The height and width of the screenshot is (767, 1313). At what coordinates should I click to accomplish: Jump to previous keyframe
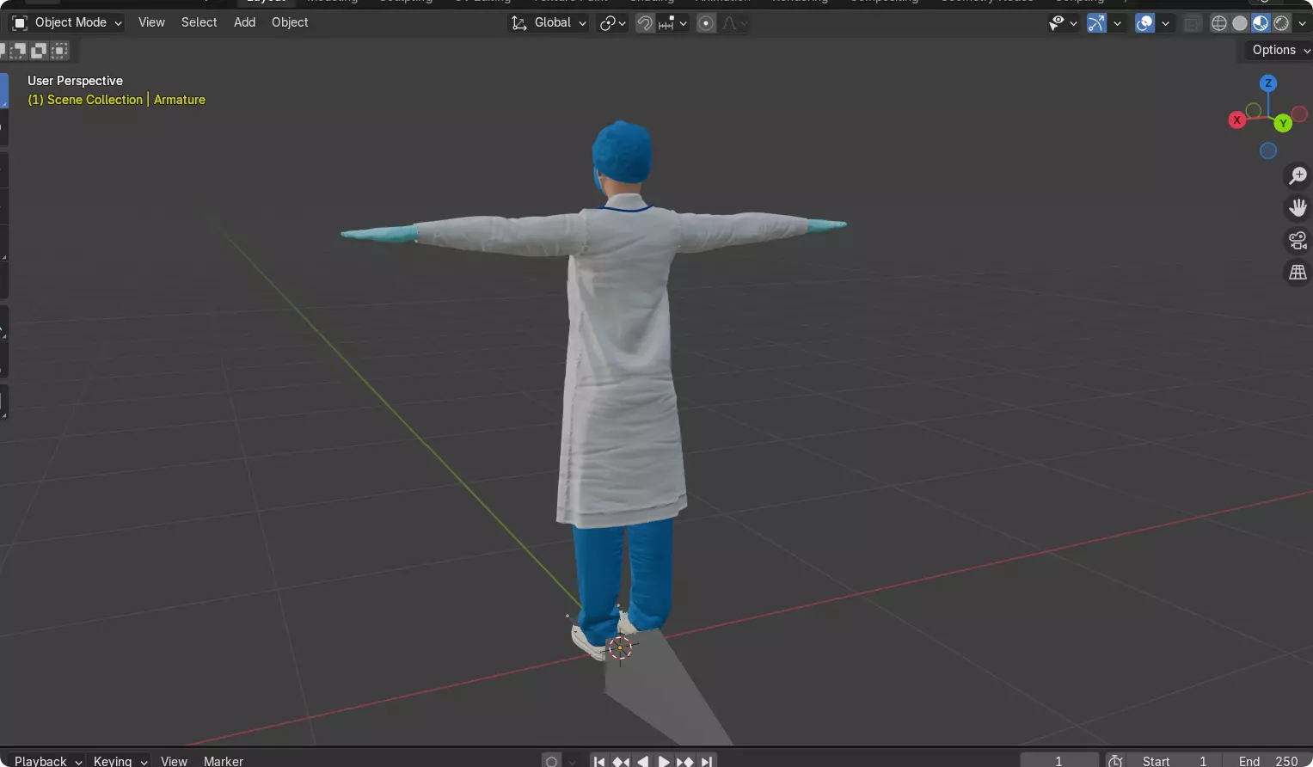(x=621, y=761)
